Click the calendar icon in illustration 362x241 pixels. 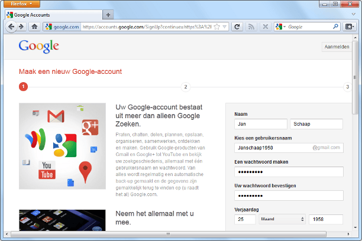(93, 149)
